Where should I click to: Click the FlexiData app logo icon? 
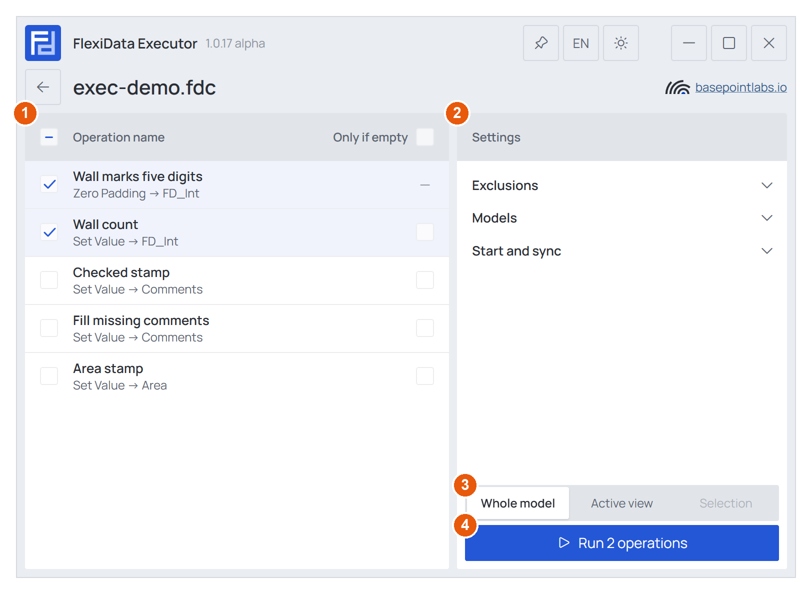(x=43, y=43)
